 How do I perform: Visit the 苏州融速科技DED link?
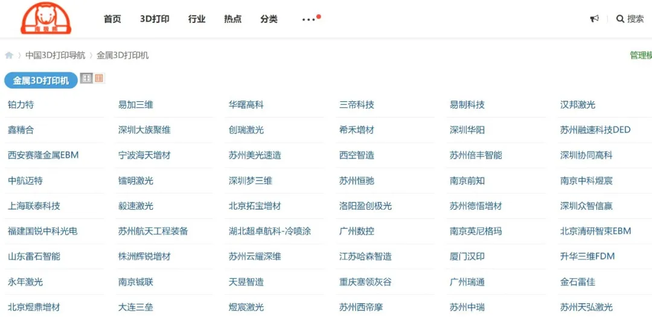pyautogui.click(x=595, y=130)
